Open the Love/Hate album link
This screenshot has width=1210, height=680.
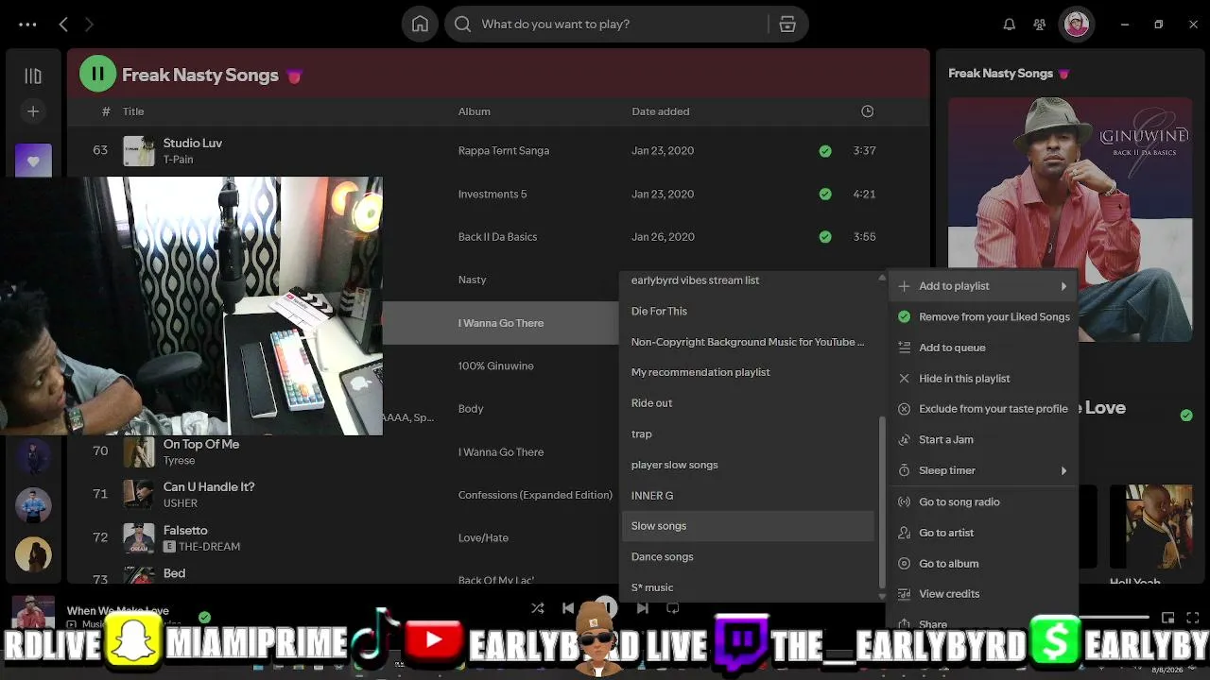click(x=483, y=538)
